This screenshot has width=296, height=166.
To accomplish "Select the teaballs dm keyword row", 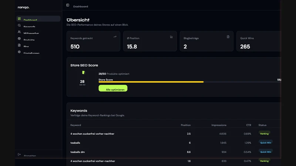I will click(174, 152).
